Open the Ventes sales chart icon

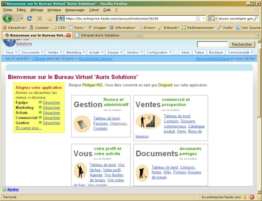click(148, 121)
